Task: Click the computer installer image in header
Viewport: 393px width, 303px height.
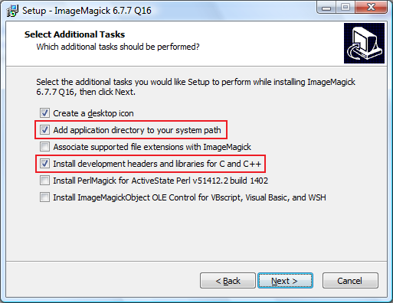Action: (x=364, y=43)
